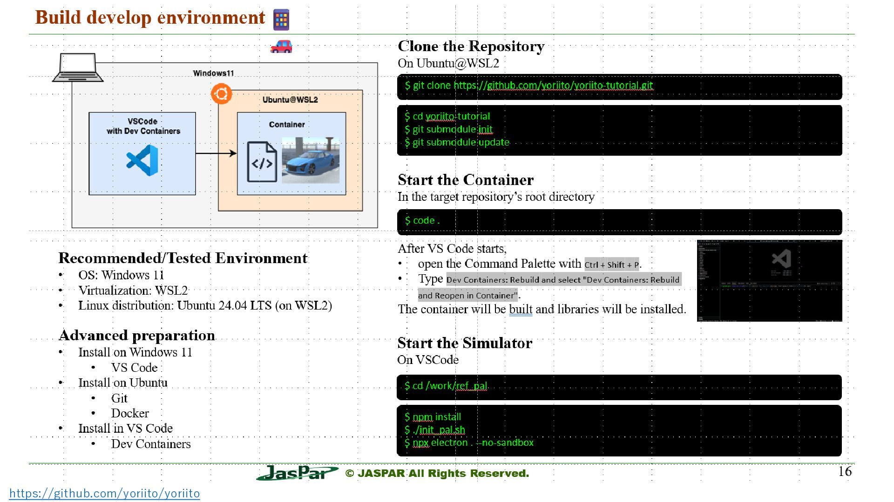Image resolution: width=894 pixels, height=502 pixels.
Task: Click the 'Ctrl + Shift + P' shortcut text
Action: [x=612, y=264]
